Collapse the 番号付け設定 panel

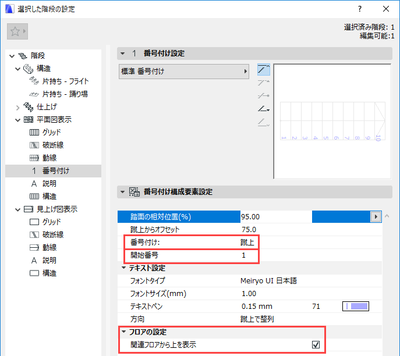(x=123, y=54)
